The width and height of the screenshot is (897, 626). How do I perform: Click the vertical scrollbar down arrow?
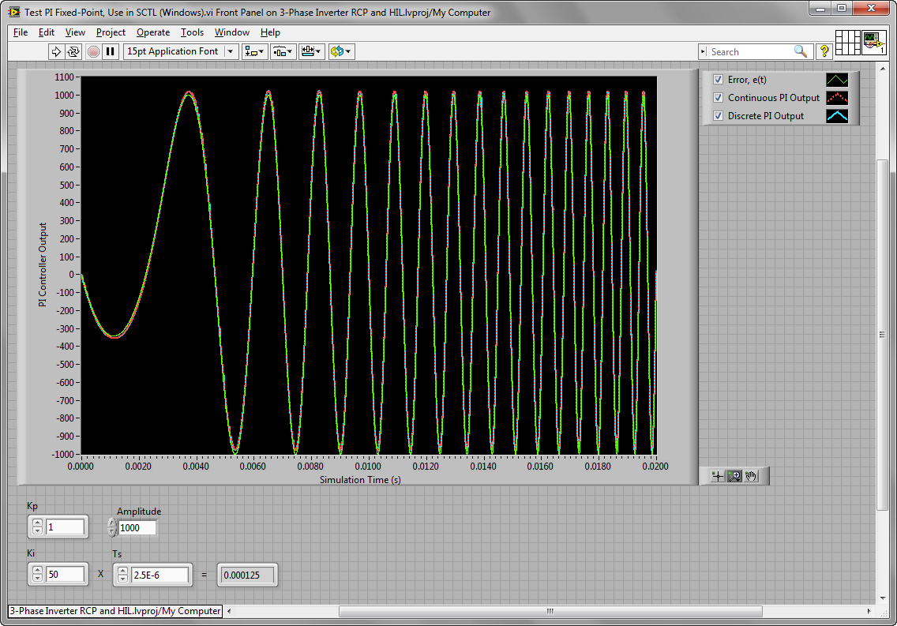(x=882, y=598)
